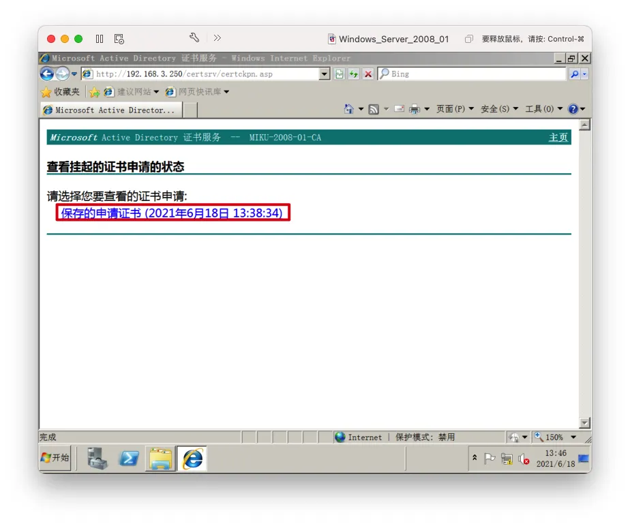
Task: Open the 建议网站 suggested sites link
Action: [132, 92]
